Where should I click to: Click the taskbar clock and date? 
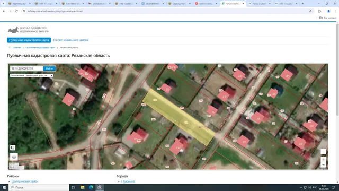[x=324, y=187]
